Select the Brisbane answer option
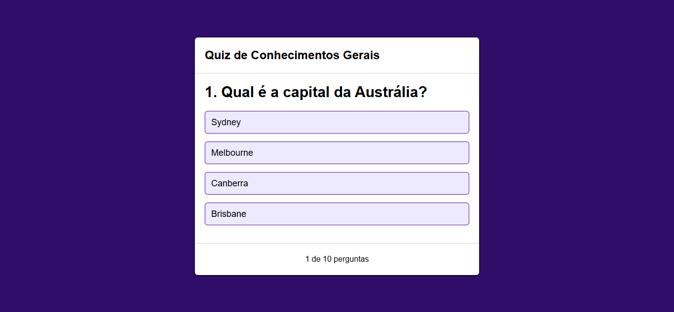The width and height of the screenshot is (674, 312). tap(337, 214)
